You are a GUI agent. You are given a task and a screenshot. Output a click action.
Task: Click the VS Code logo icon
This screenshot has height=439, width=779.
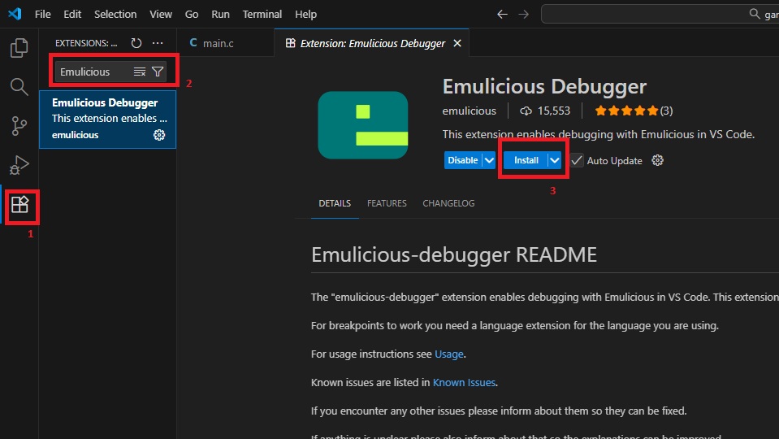coord(15,14)
